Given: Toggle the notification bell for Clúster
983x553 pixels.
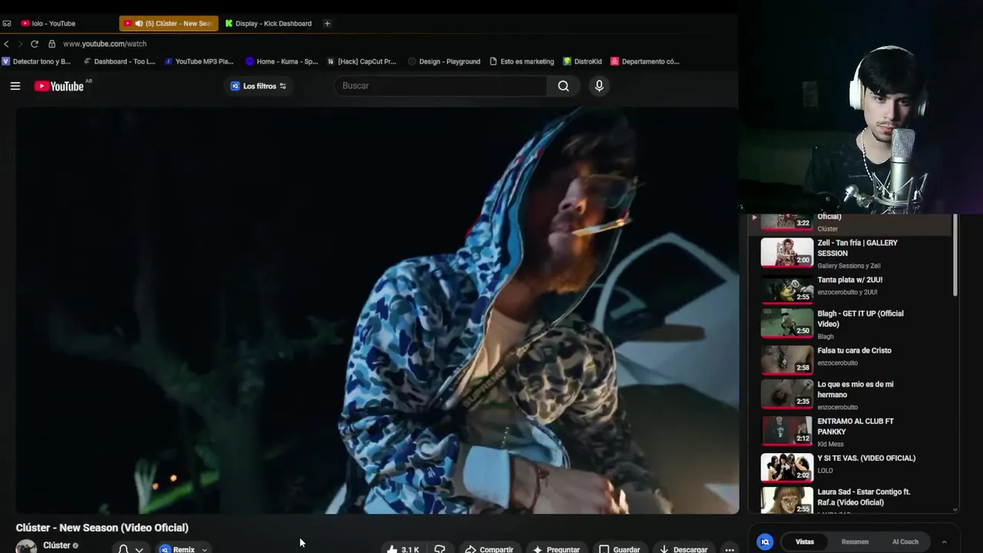Looking at the screenshot, I should pyautogui.click(x=123, y=549).
